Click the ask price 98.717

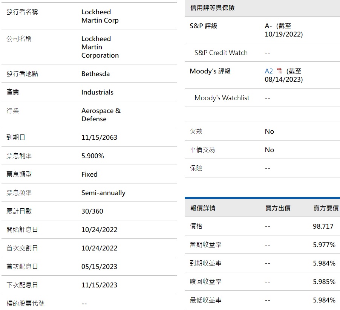click(x=323, y=226)
